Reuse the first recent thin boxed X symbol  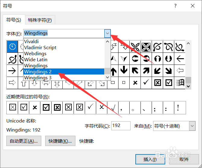pos(12,107)
